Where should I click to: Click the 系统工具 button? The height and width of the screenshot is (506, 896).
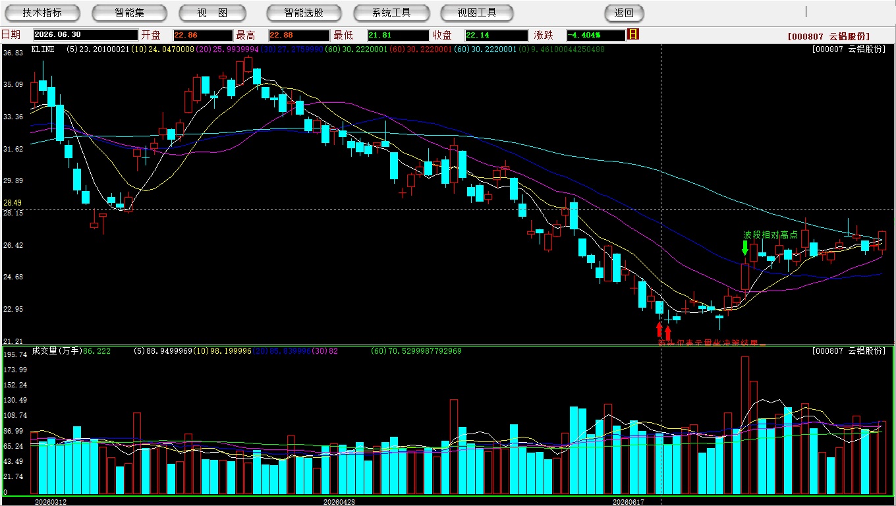[x=391, y=13]
